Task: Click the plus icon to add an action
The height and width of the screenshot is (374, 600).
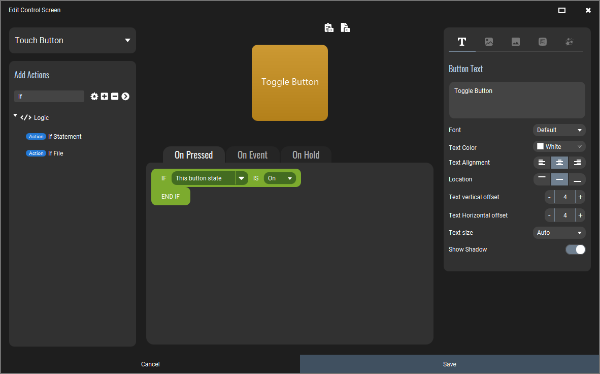Action: 104,96
